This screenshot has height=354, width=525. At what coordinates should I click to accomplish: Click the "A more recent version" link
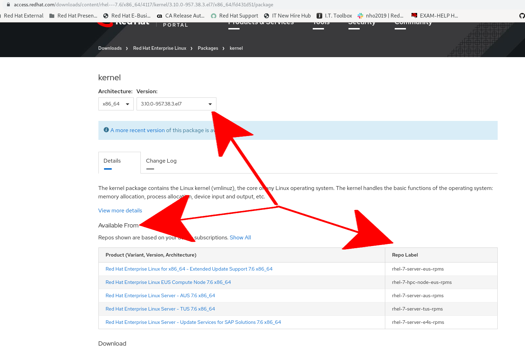(138, 130)
